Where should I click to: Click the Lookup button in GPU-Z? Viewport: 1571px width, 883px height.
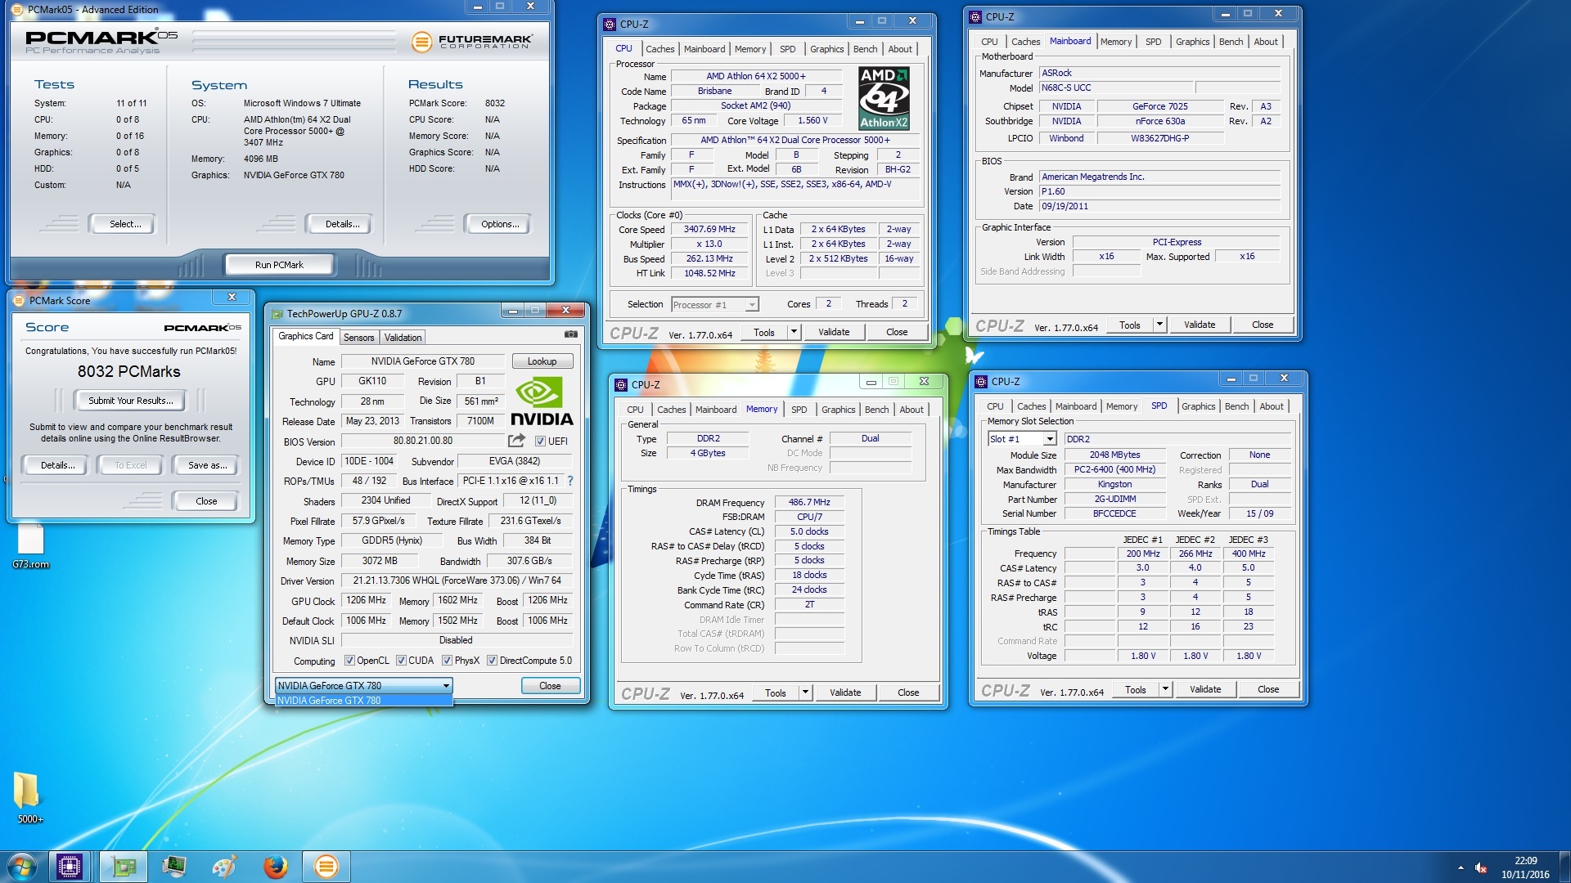click(x=542, y=361)
